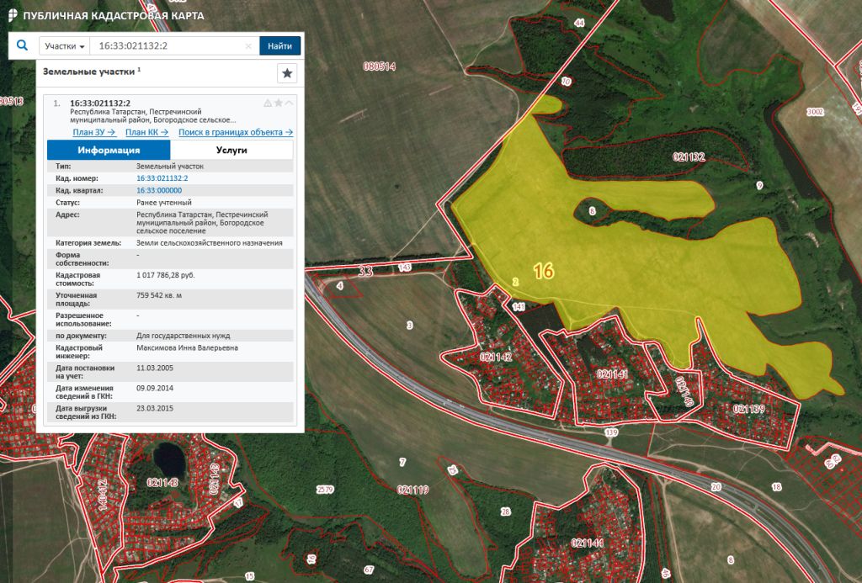Open cadastral number link 16:33:021132:2

point(162,179)
